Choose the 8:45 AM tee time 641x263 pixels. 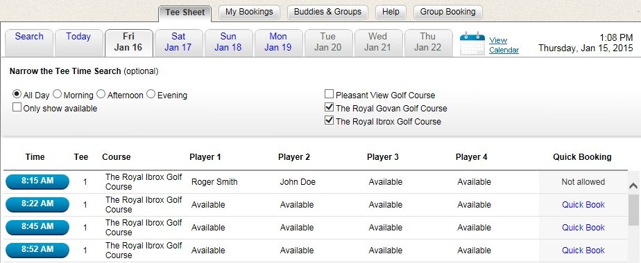click(x=37, y=228)
